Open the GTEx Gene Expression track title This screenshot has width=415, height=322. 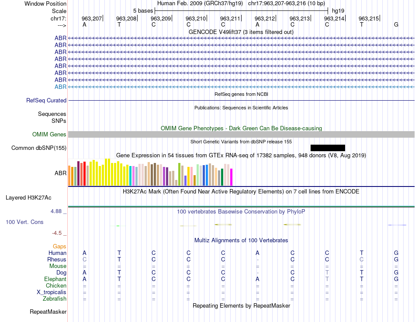pos(241,156)
